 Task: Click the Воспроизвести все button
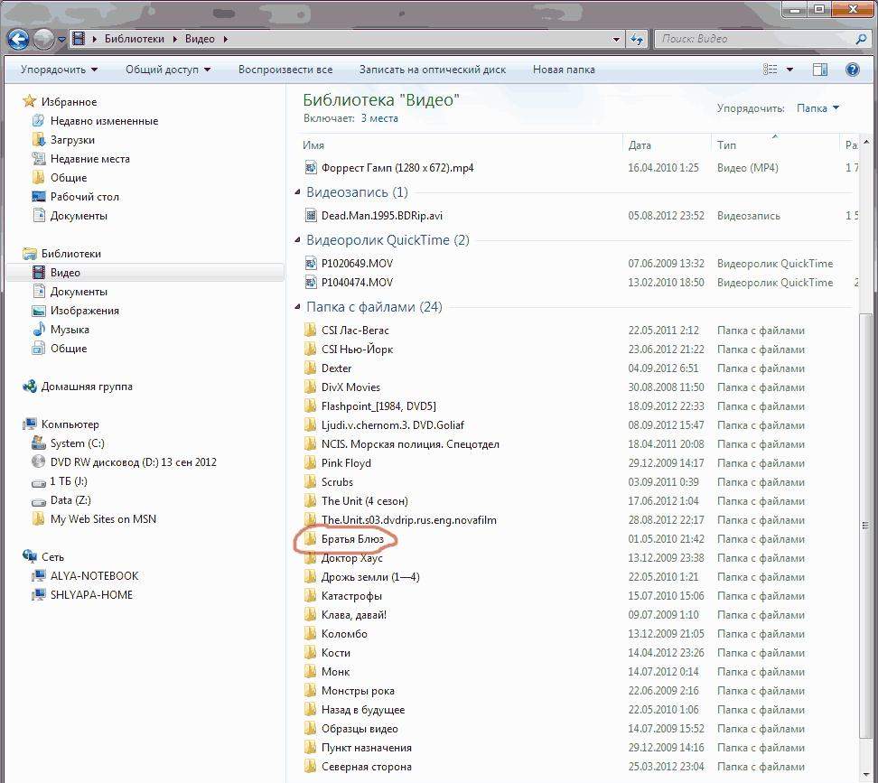[285, 70]
